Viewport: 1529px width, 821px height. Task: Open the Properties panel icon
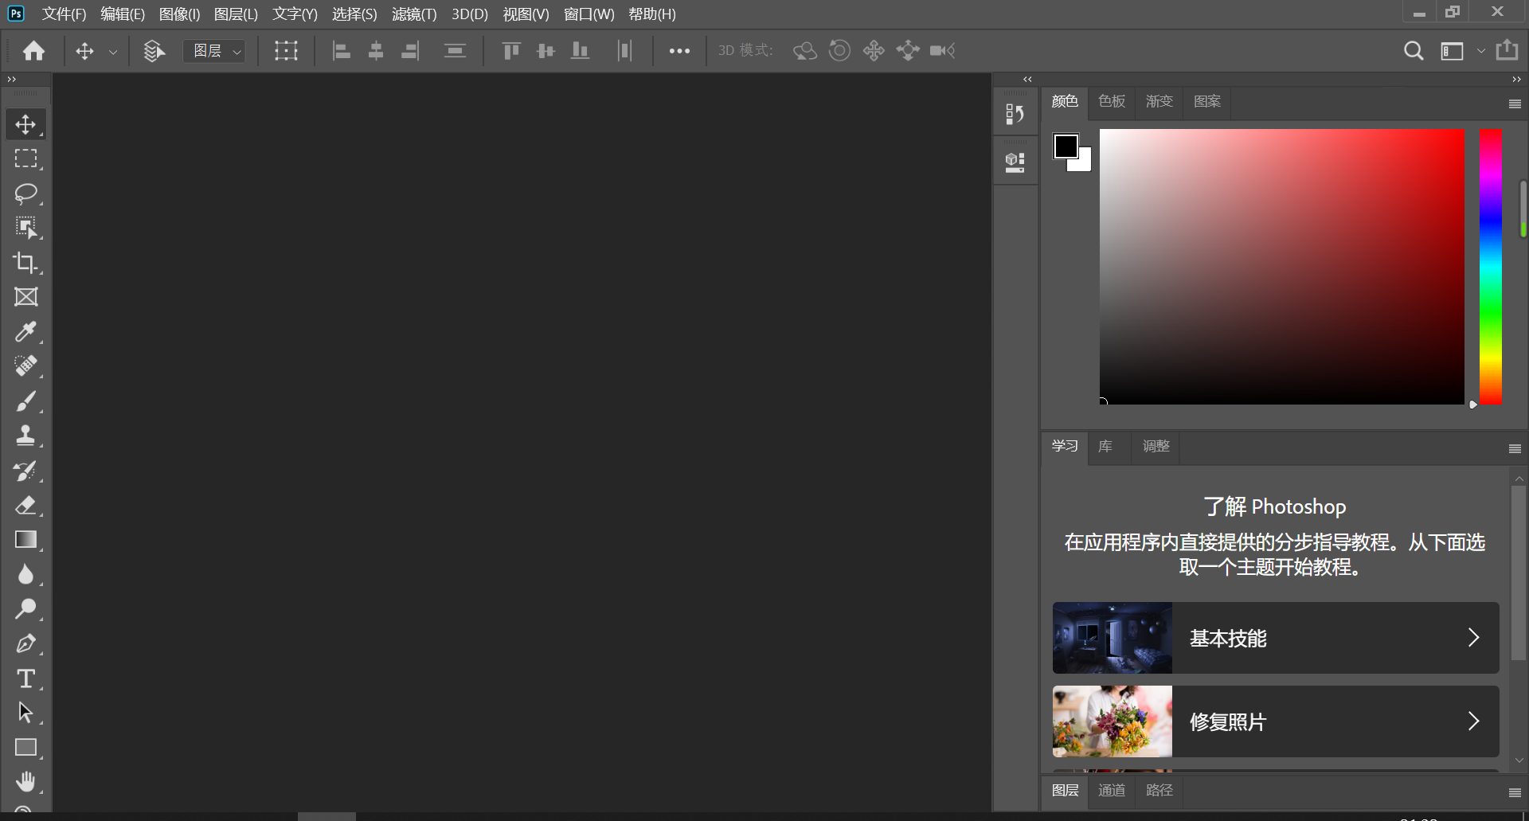click(x=1015, y=162)
